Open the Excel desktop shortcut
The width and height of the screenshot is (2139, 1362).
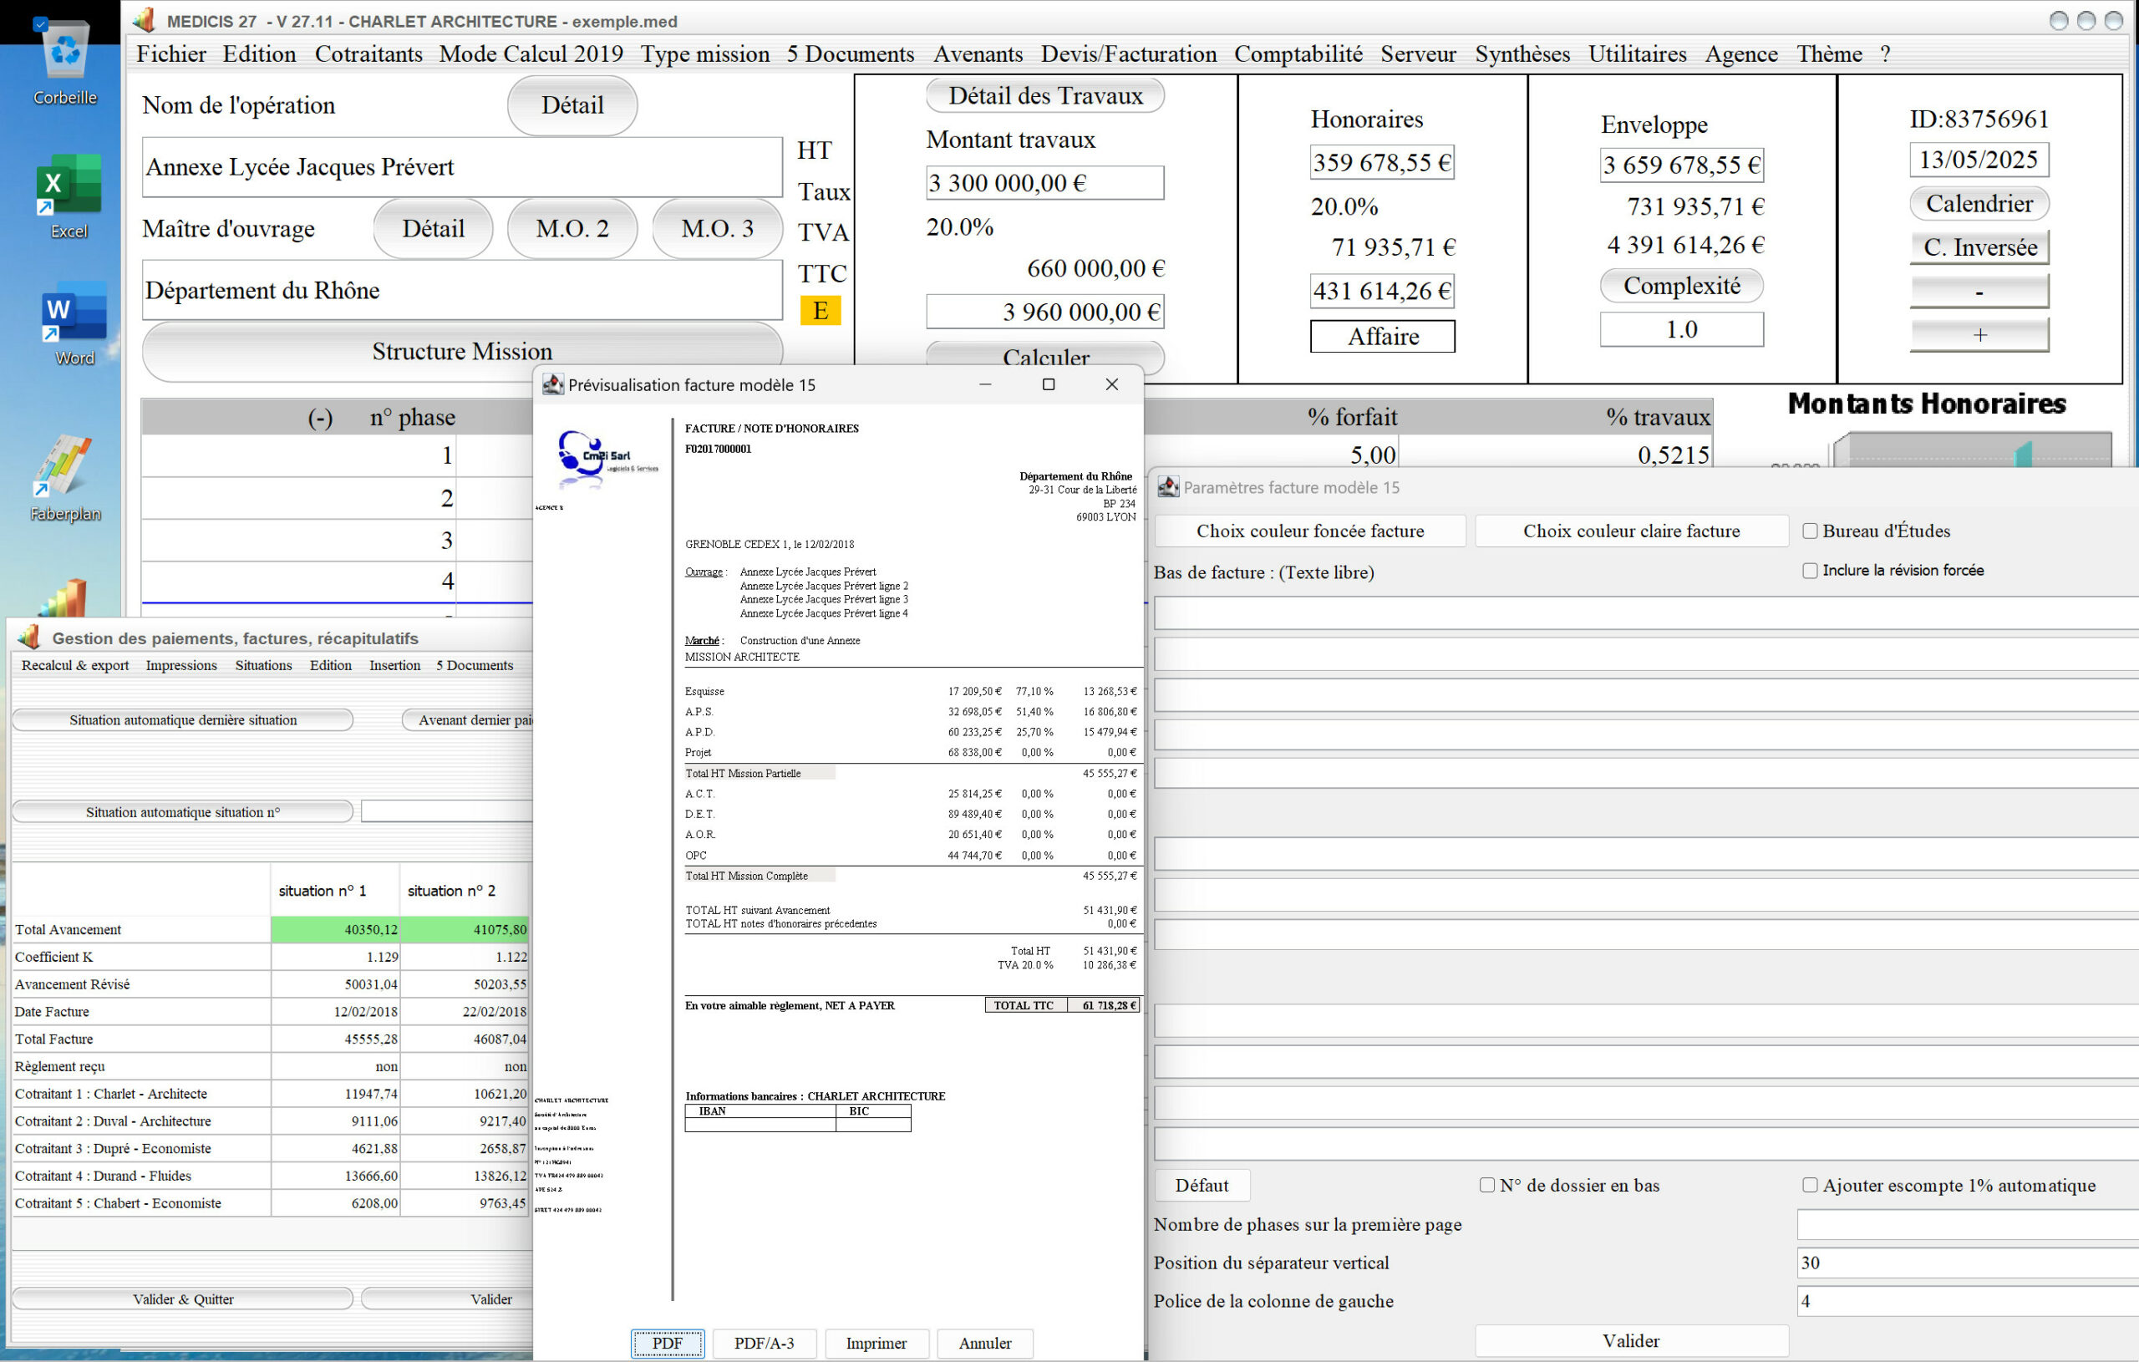pos(69,196)
